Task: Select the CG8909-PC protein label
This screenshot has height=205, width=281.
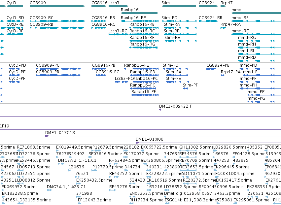Action: click(x=48, y=65)
